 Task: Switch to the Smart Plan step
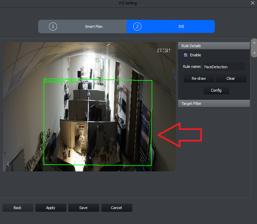tap(94, 27)
